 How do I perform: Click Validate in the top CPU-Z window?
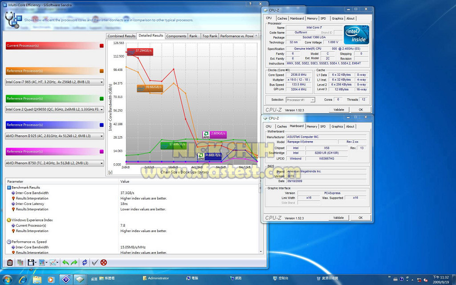click(x=338, y=110)
